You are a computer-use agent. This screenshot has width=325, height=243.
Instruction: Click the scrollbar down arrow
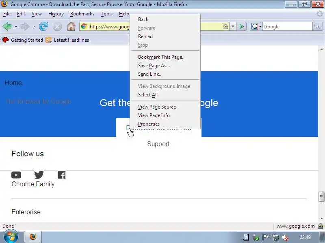coord(321,218)
